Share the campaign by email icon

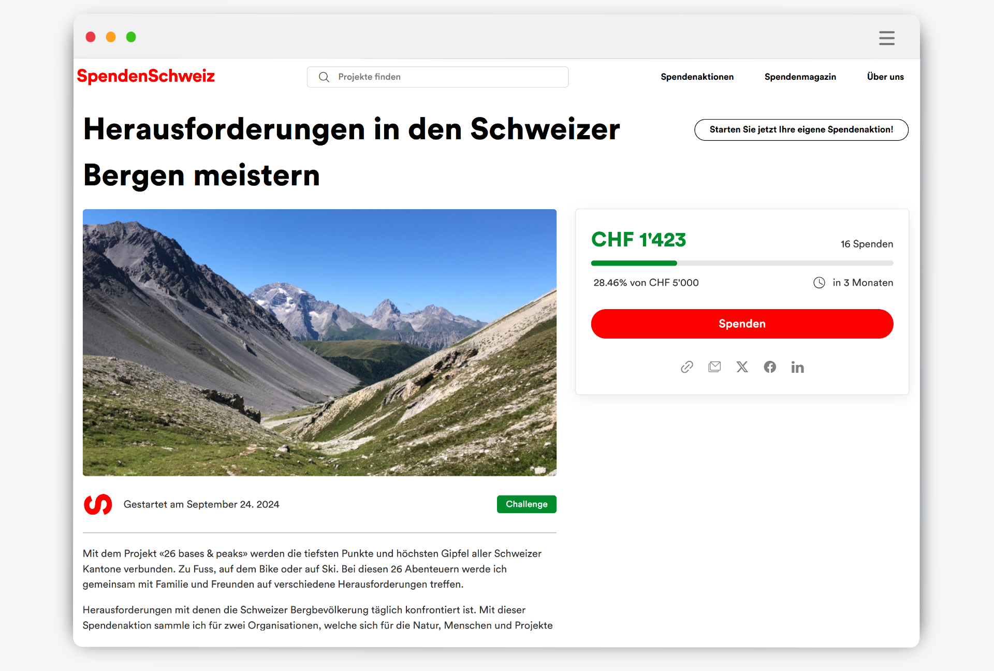[714, 367]
